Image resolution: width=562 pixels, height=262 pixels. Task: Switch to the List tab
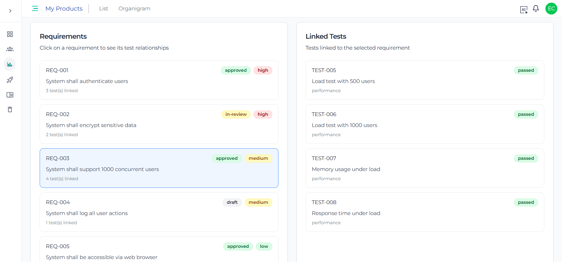(104, 9)
